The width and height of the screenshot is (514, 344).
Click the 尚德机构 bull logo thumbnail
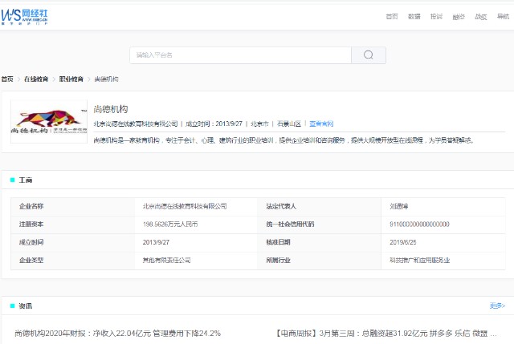coord(49,121)
